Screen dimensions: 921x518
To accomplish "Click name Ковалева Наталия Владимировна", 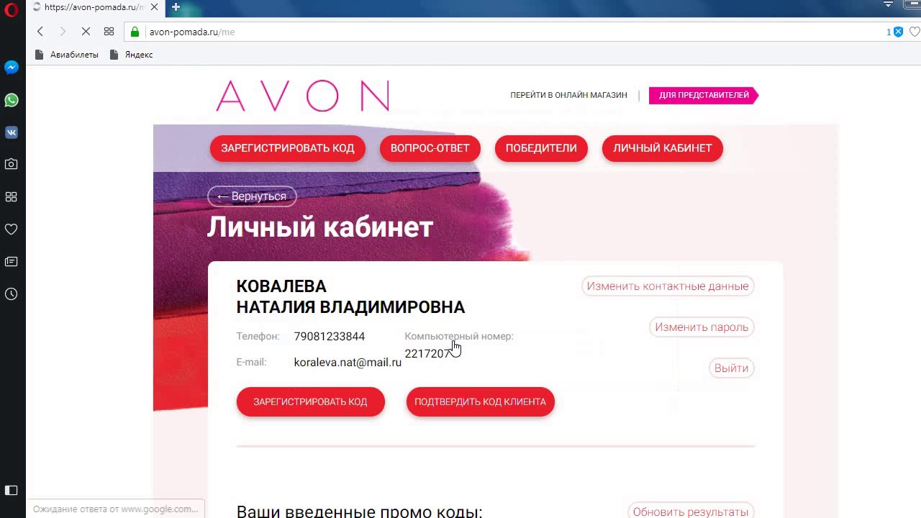I will (350, 296).
